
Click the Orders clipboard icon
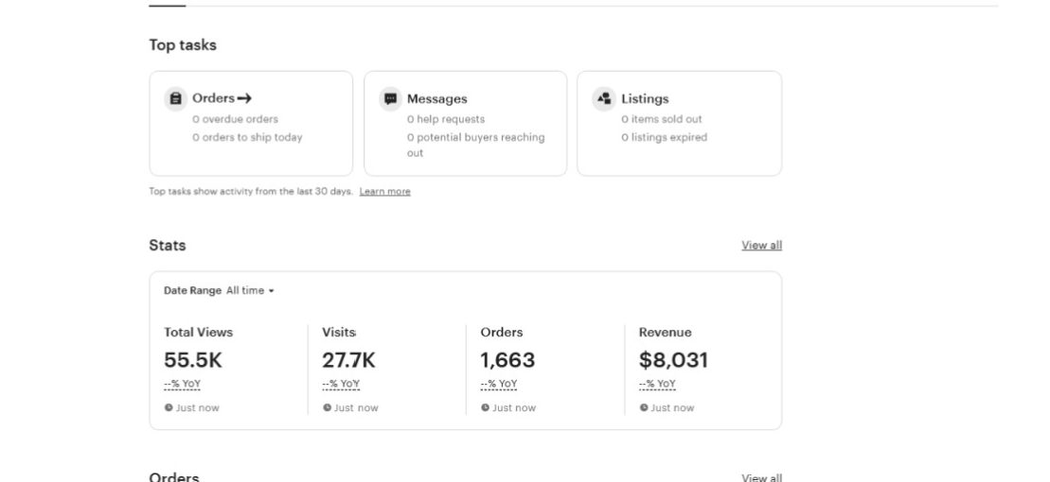(175, 98)
